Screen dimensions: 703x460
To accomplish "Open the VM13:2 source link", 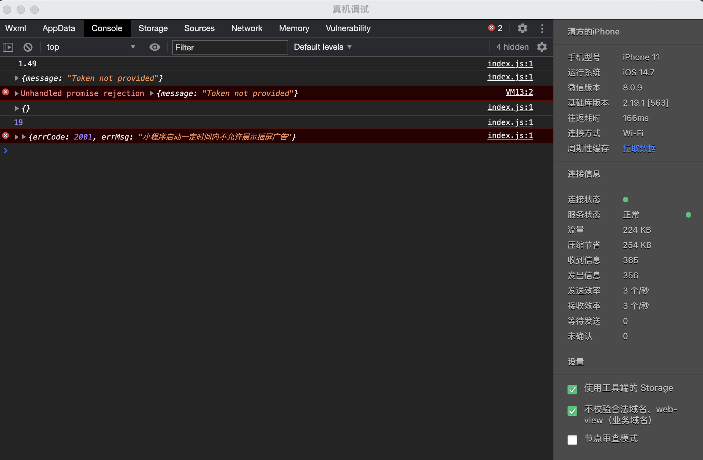I will click(519, 92).
